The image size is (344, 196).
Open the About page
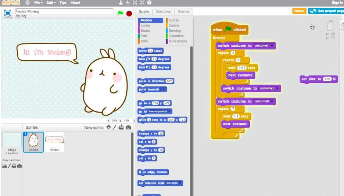pyautogui.click(x=75, y=3)
